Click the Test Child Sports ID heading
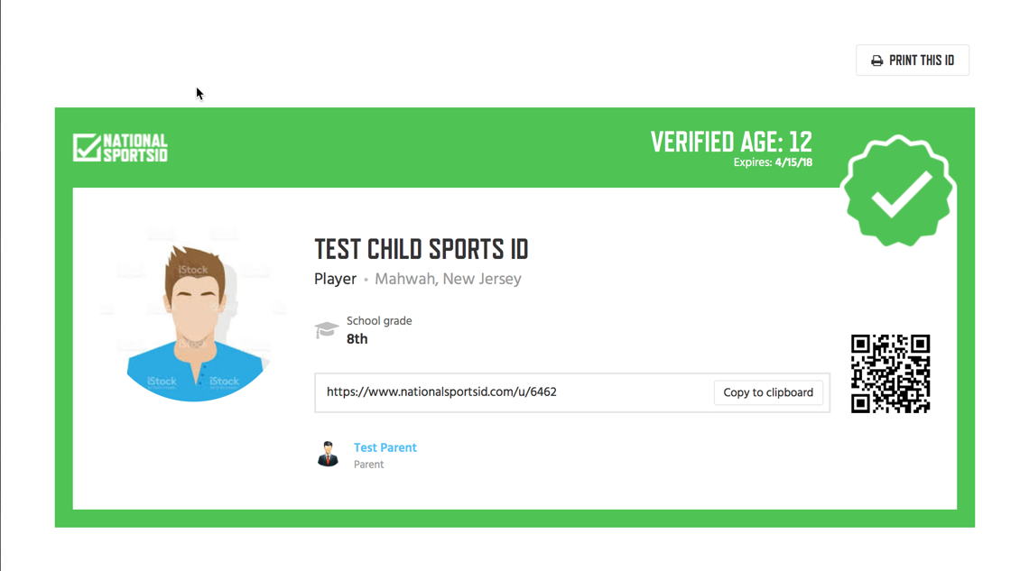Image resolution: width=1029 pixels, height=571 pixels. tap(422, 249)
